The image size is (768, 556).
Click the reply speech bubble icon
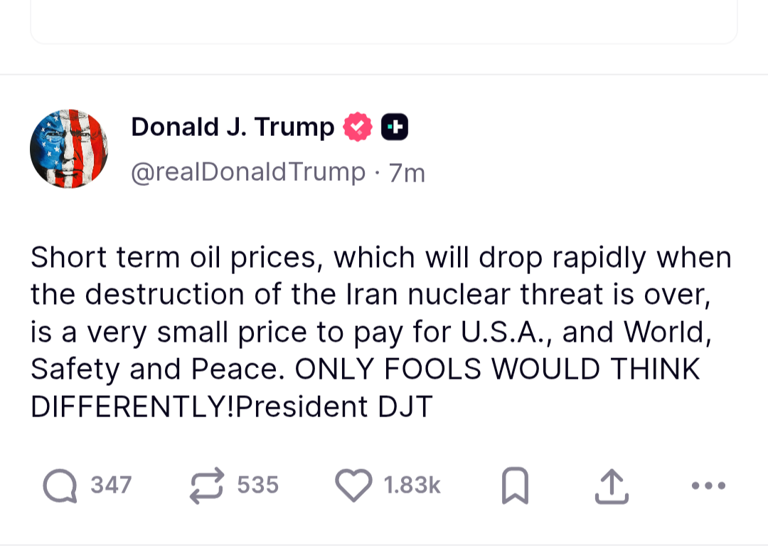[60, 486]
